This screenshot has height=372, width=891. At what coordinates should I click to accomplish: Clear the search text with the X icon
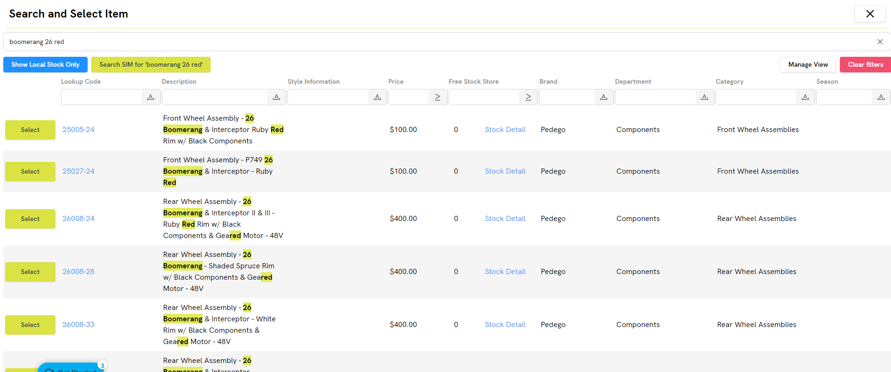pyautogui.click(x=880, y=42)
